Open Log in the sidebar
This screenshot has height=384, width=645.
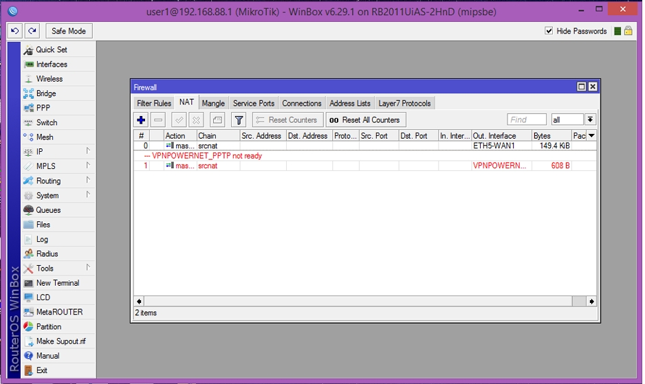[x=42, y=239]
